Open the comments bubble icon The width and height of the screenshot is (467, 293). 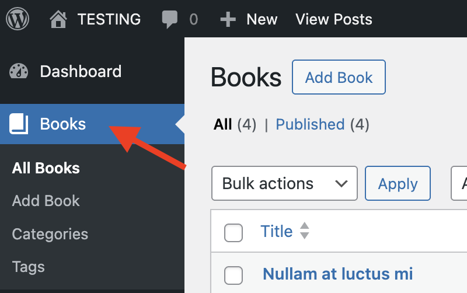point(169,20)
